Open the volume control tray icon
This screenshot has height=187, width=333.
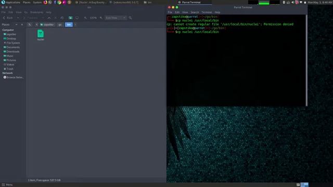[x=292, y=2]
